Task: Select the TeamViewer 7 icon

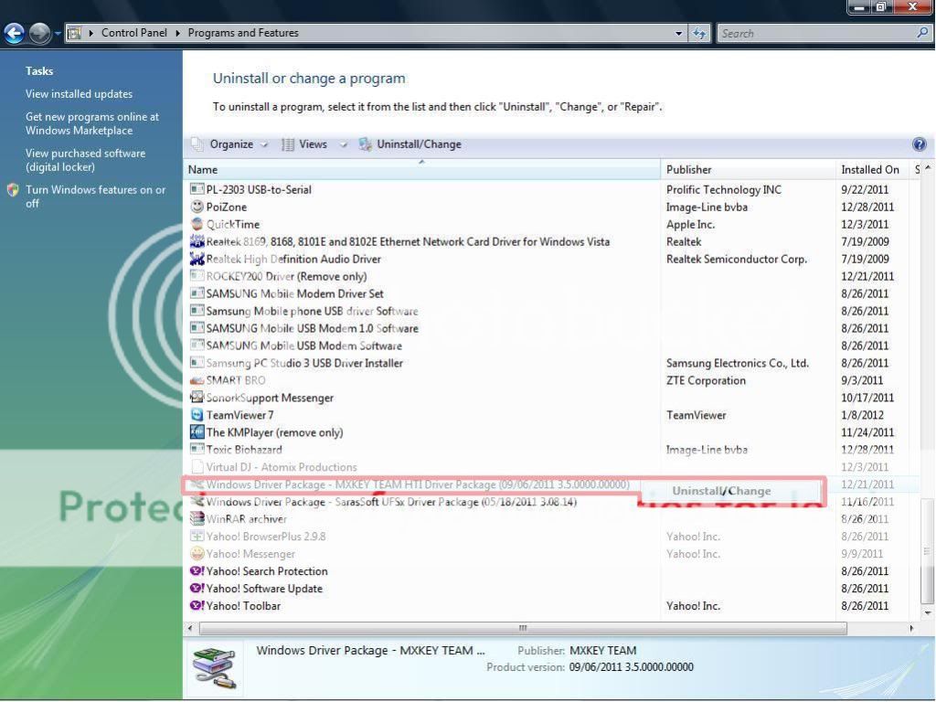Action: click(197, 414)
